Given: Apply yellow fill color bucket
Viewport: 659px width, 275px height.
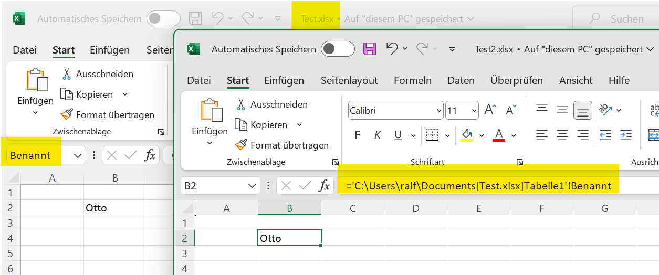Looking at the screenshot, I should click(467, 135).
